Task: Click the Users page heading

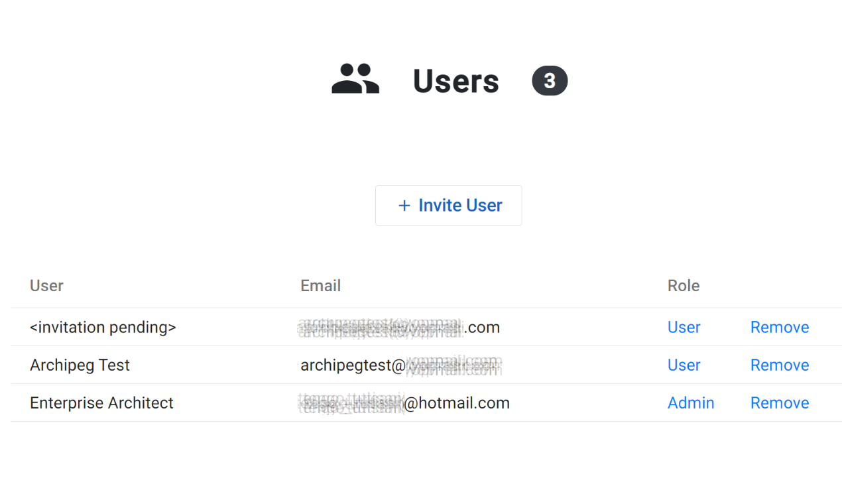Action: pyautogui.click(x=456, y=81)
